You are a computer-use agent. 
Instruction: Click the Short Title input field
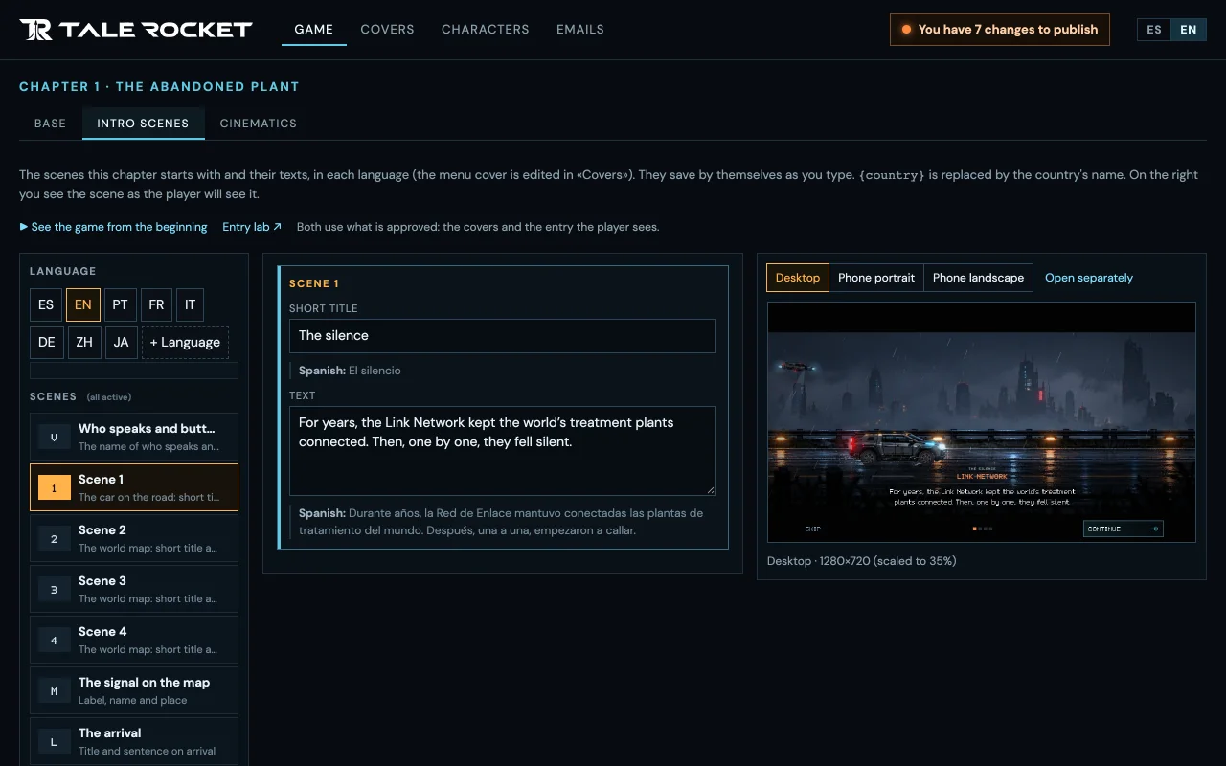503,336
